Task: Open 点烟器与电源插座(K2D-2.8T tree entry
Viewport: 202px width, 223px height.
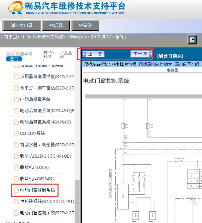Action: pos(47,77)
